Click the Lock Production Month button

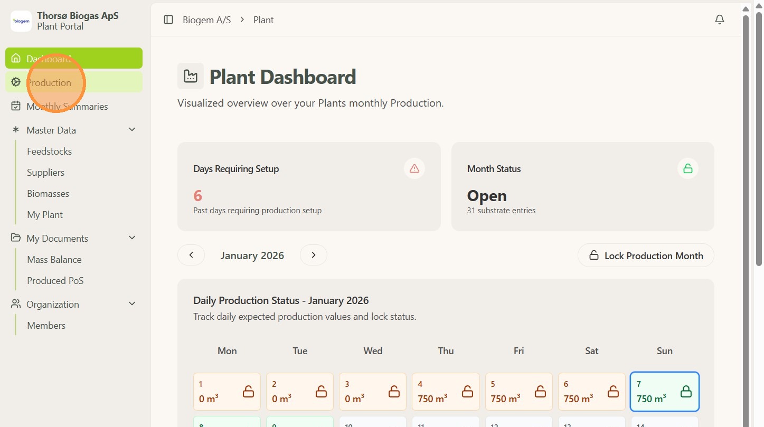[x=646, y=255]
